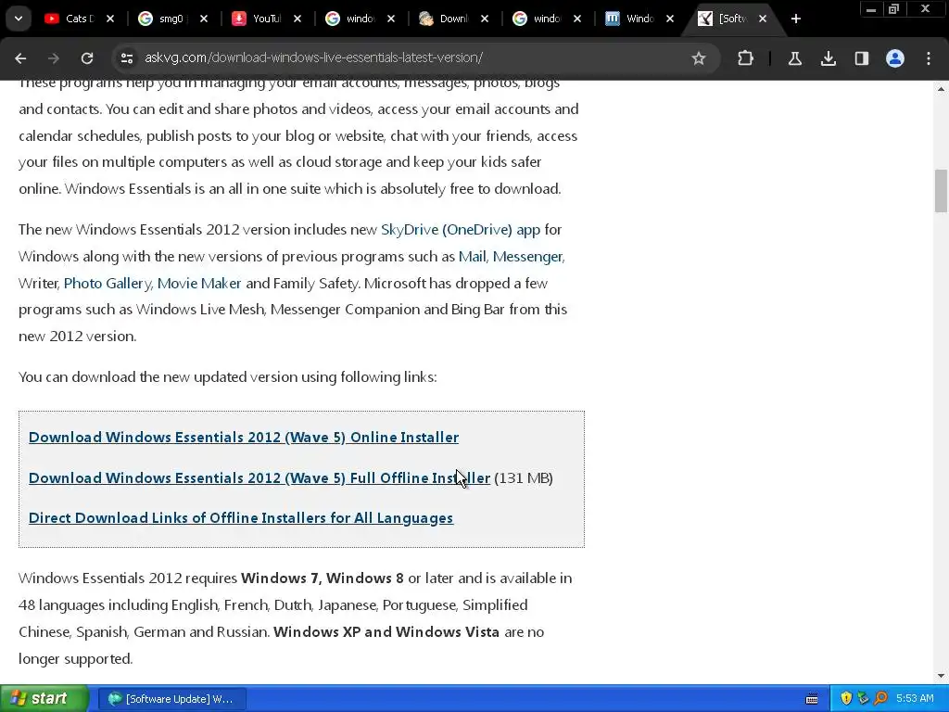Open the Chrome three-dot menu
This screenshot has height=712, width=949.
(929, 58)
